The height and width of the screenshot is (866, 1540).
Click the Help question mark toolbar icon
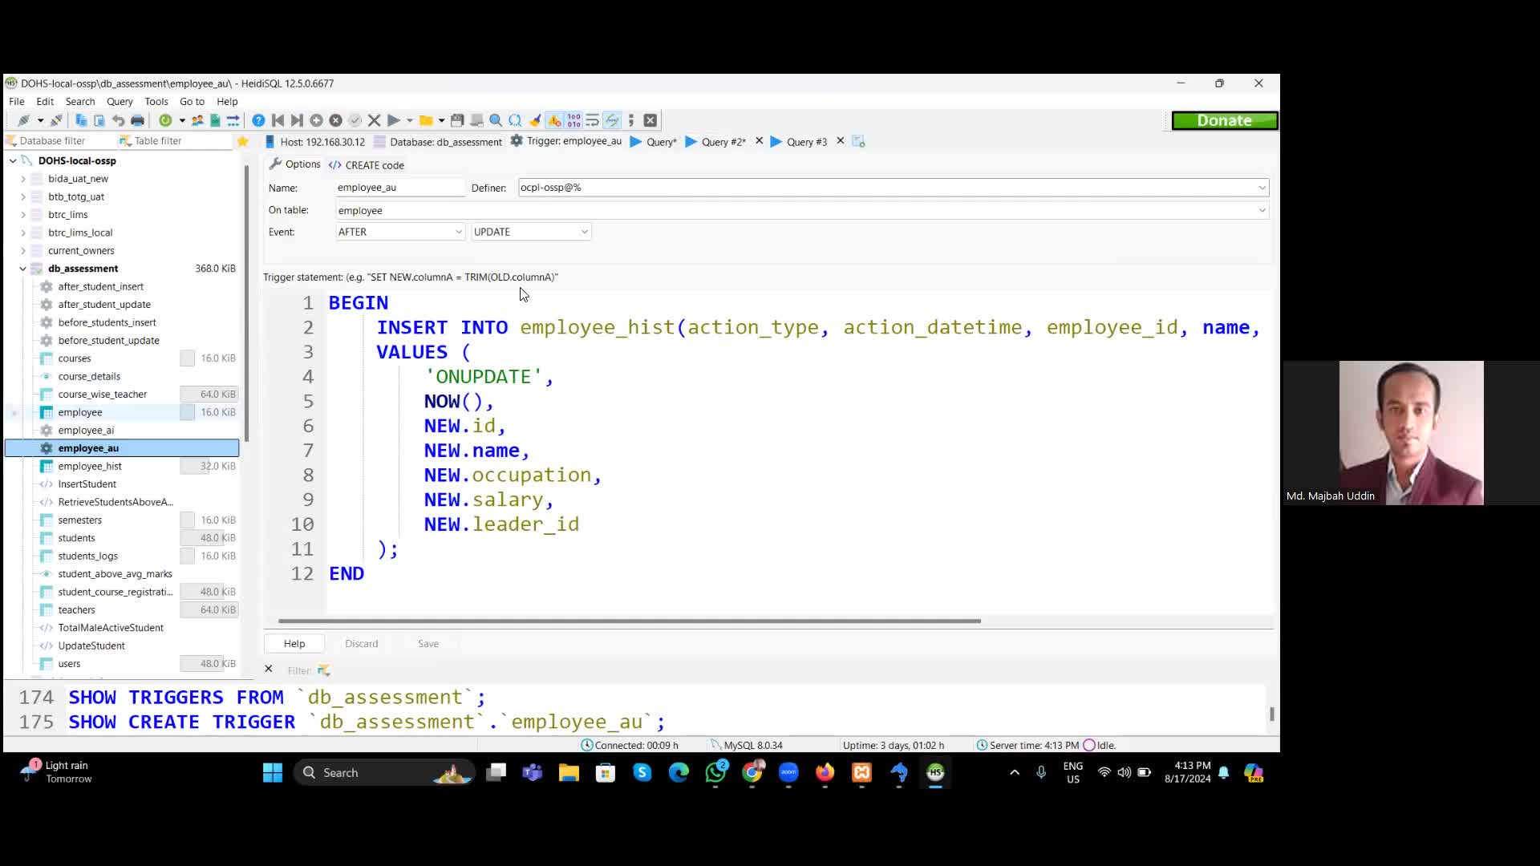pyautogui.click(x=257, y=120)
